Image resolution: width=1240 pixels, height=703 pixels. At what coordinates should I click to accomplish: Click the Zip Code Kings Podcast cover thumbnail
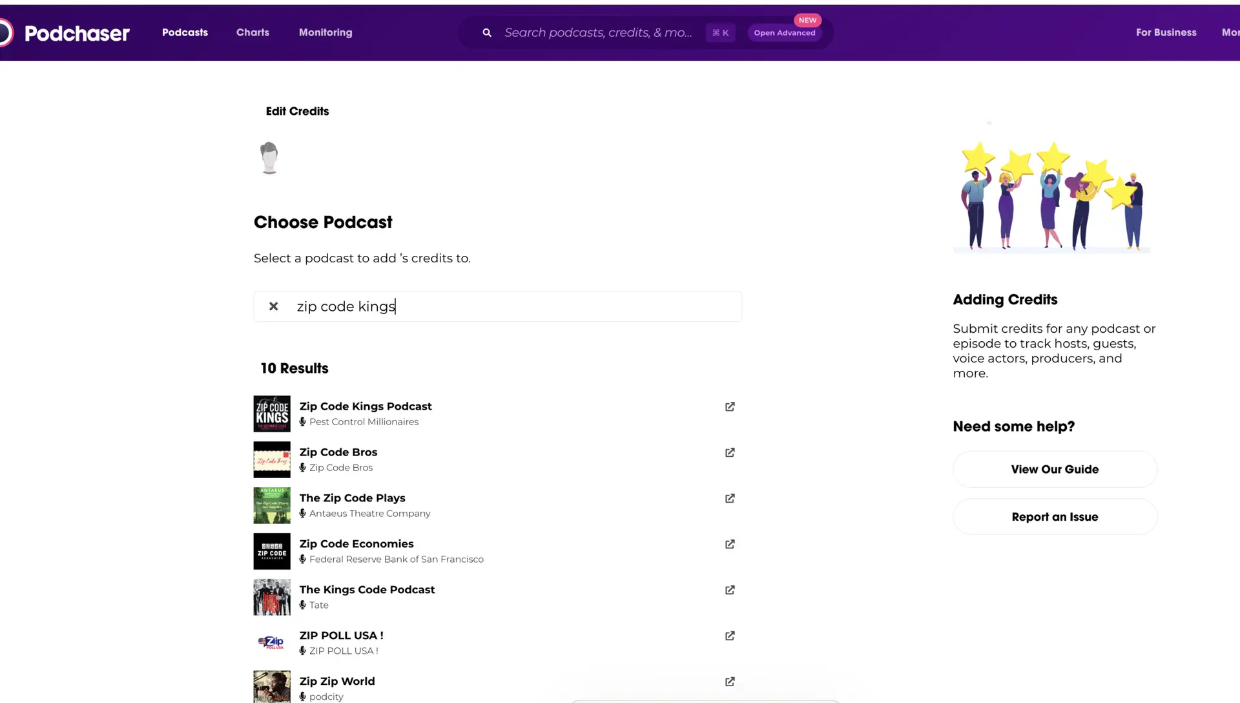[x=271, y=414]
